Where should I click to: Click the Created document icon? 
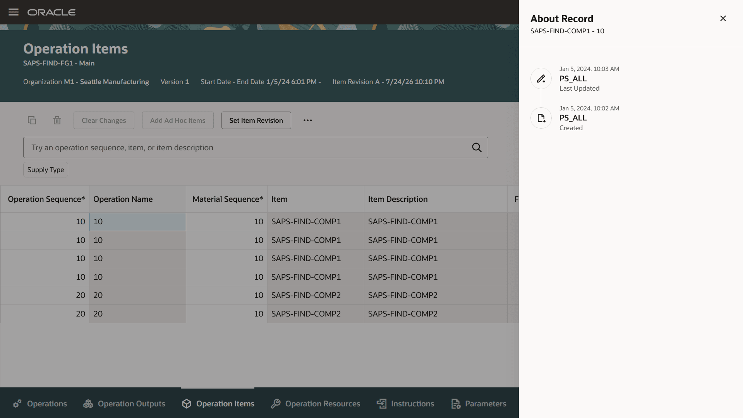[x=541, y=118]
